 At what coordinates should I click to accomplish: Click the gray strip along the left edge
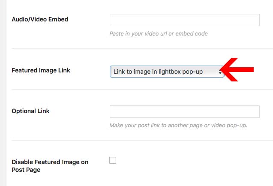click(2, 93)
